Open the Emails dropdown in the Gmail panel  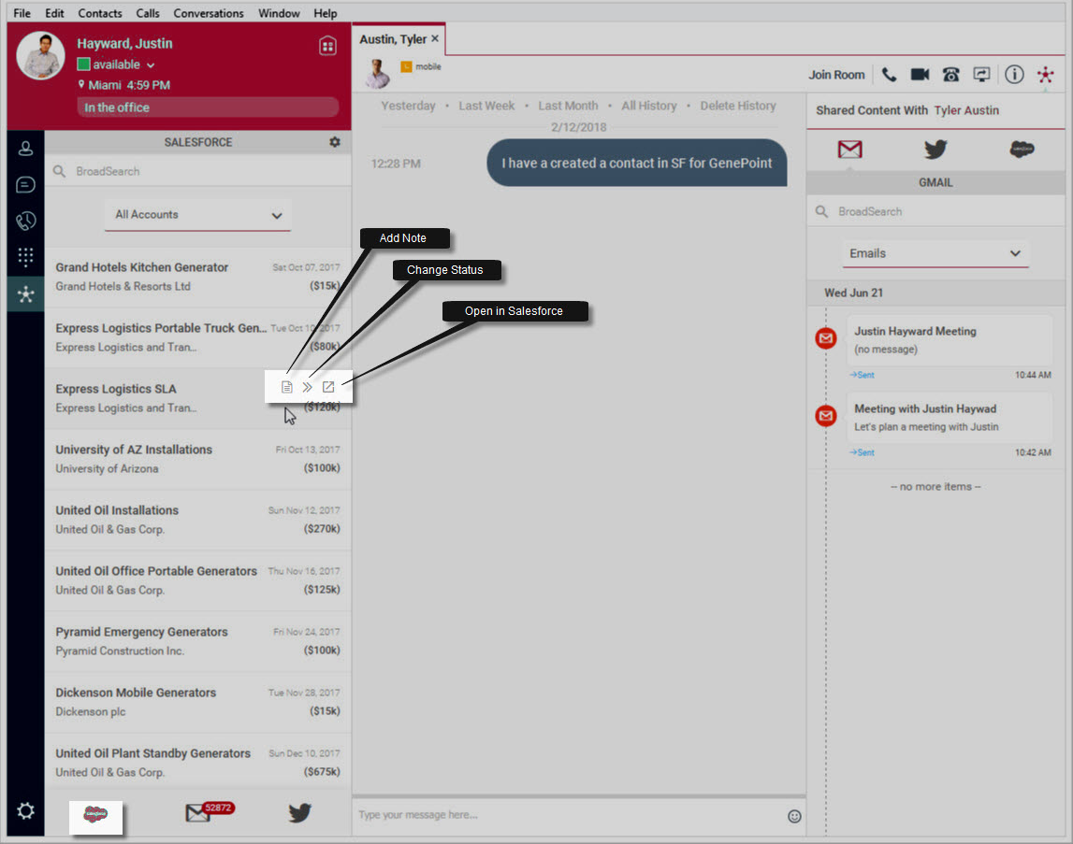click(x=935, y=253)
